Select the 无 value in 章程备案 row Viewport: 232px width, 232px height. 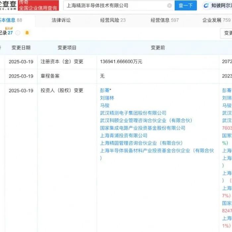[102, 76]
